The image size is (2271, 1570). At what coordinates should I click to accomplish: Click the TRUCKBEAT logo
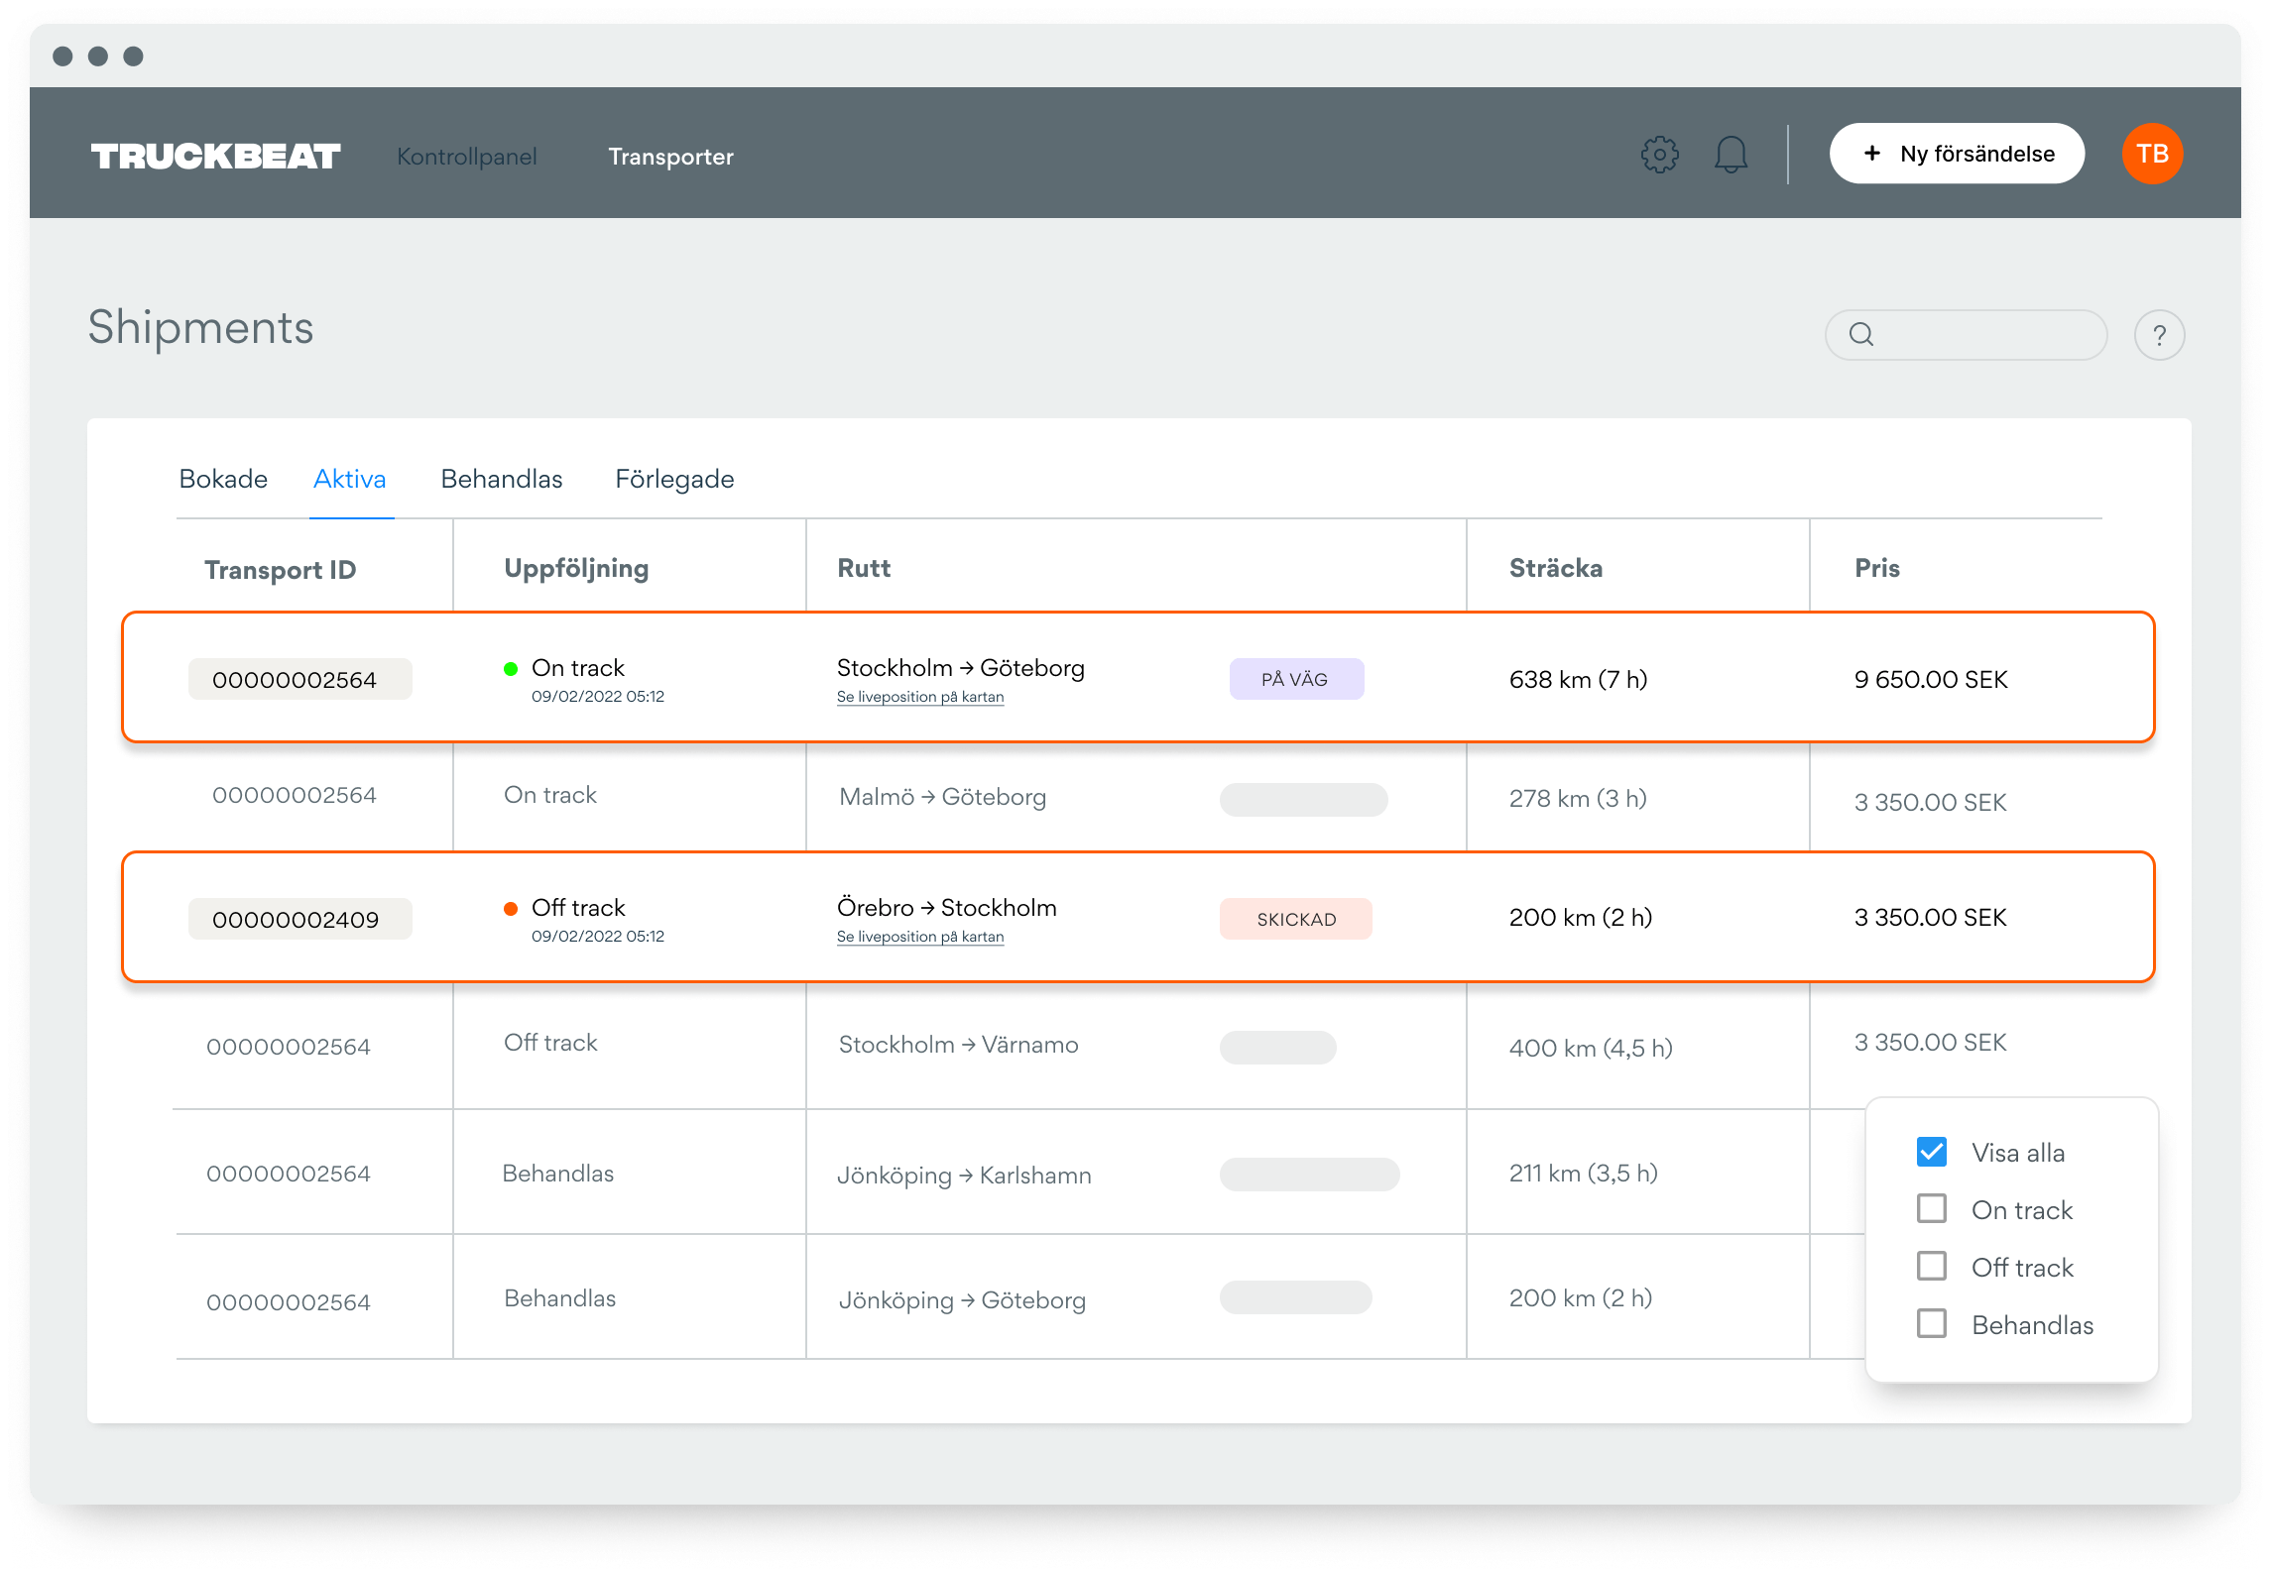(215, 156)
